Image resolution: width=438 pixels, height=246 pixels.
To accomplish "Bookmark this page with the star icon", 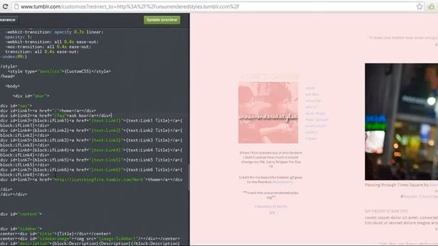I will point(420,6).
